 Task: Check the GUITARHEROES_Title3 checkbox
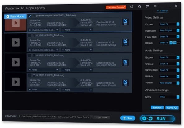click(x=30, y=55)
